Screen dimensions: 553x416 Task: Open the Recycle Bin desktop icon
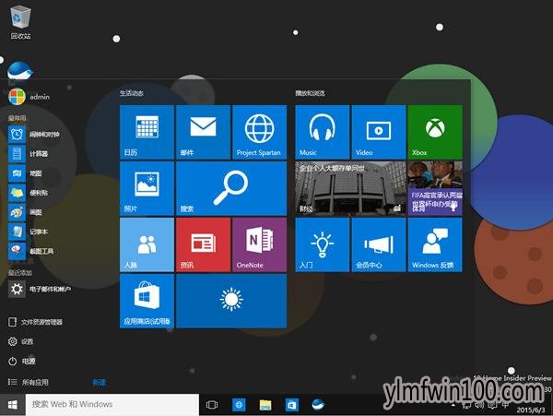21,22
